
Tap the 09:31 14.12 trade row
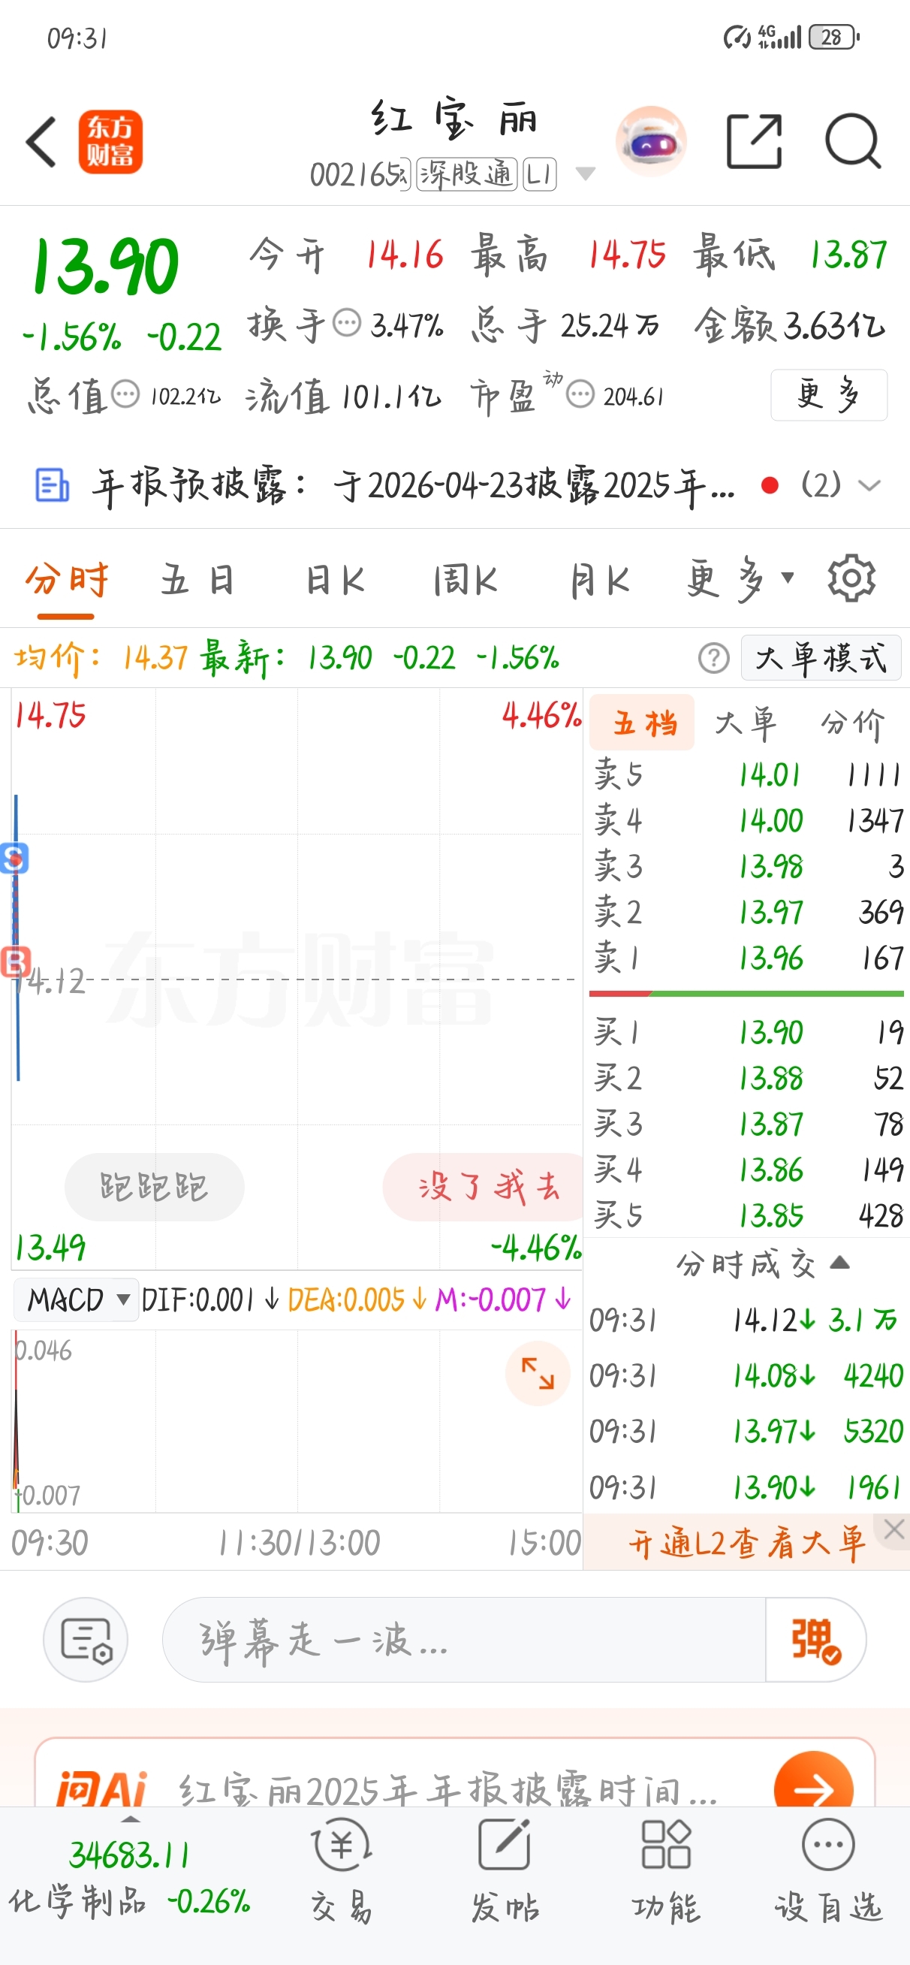(746, 1320)
